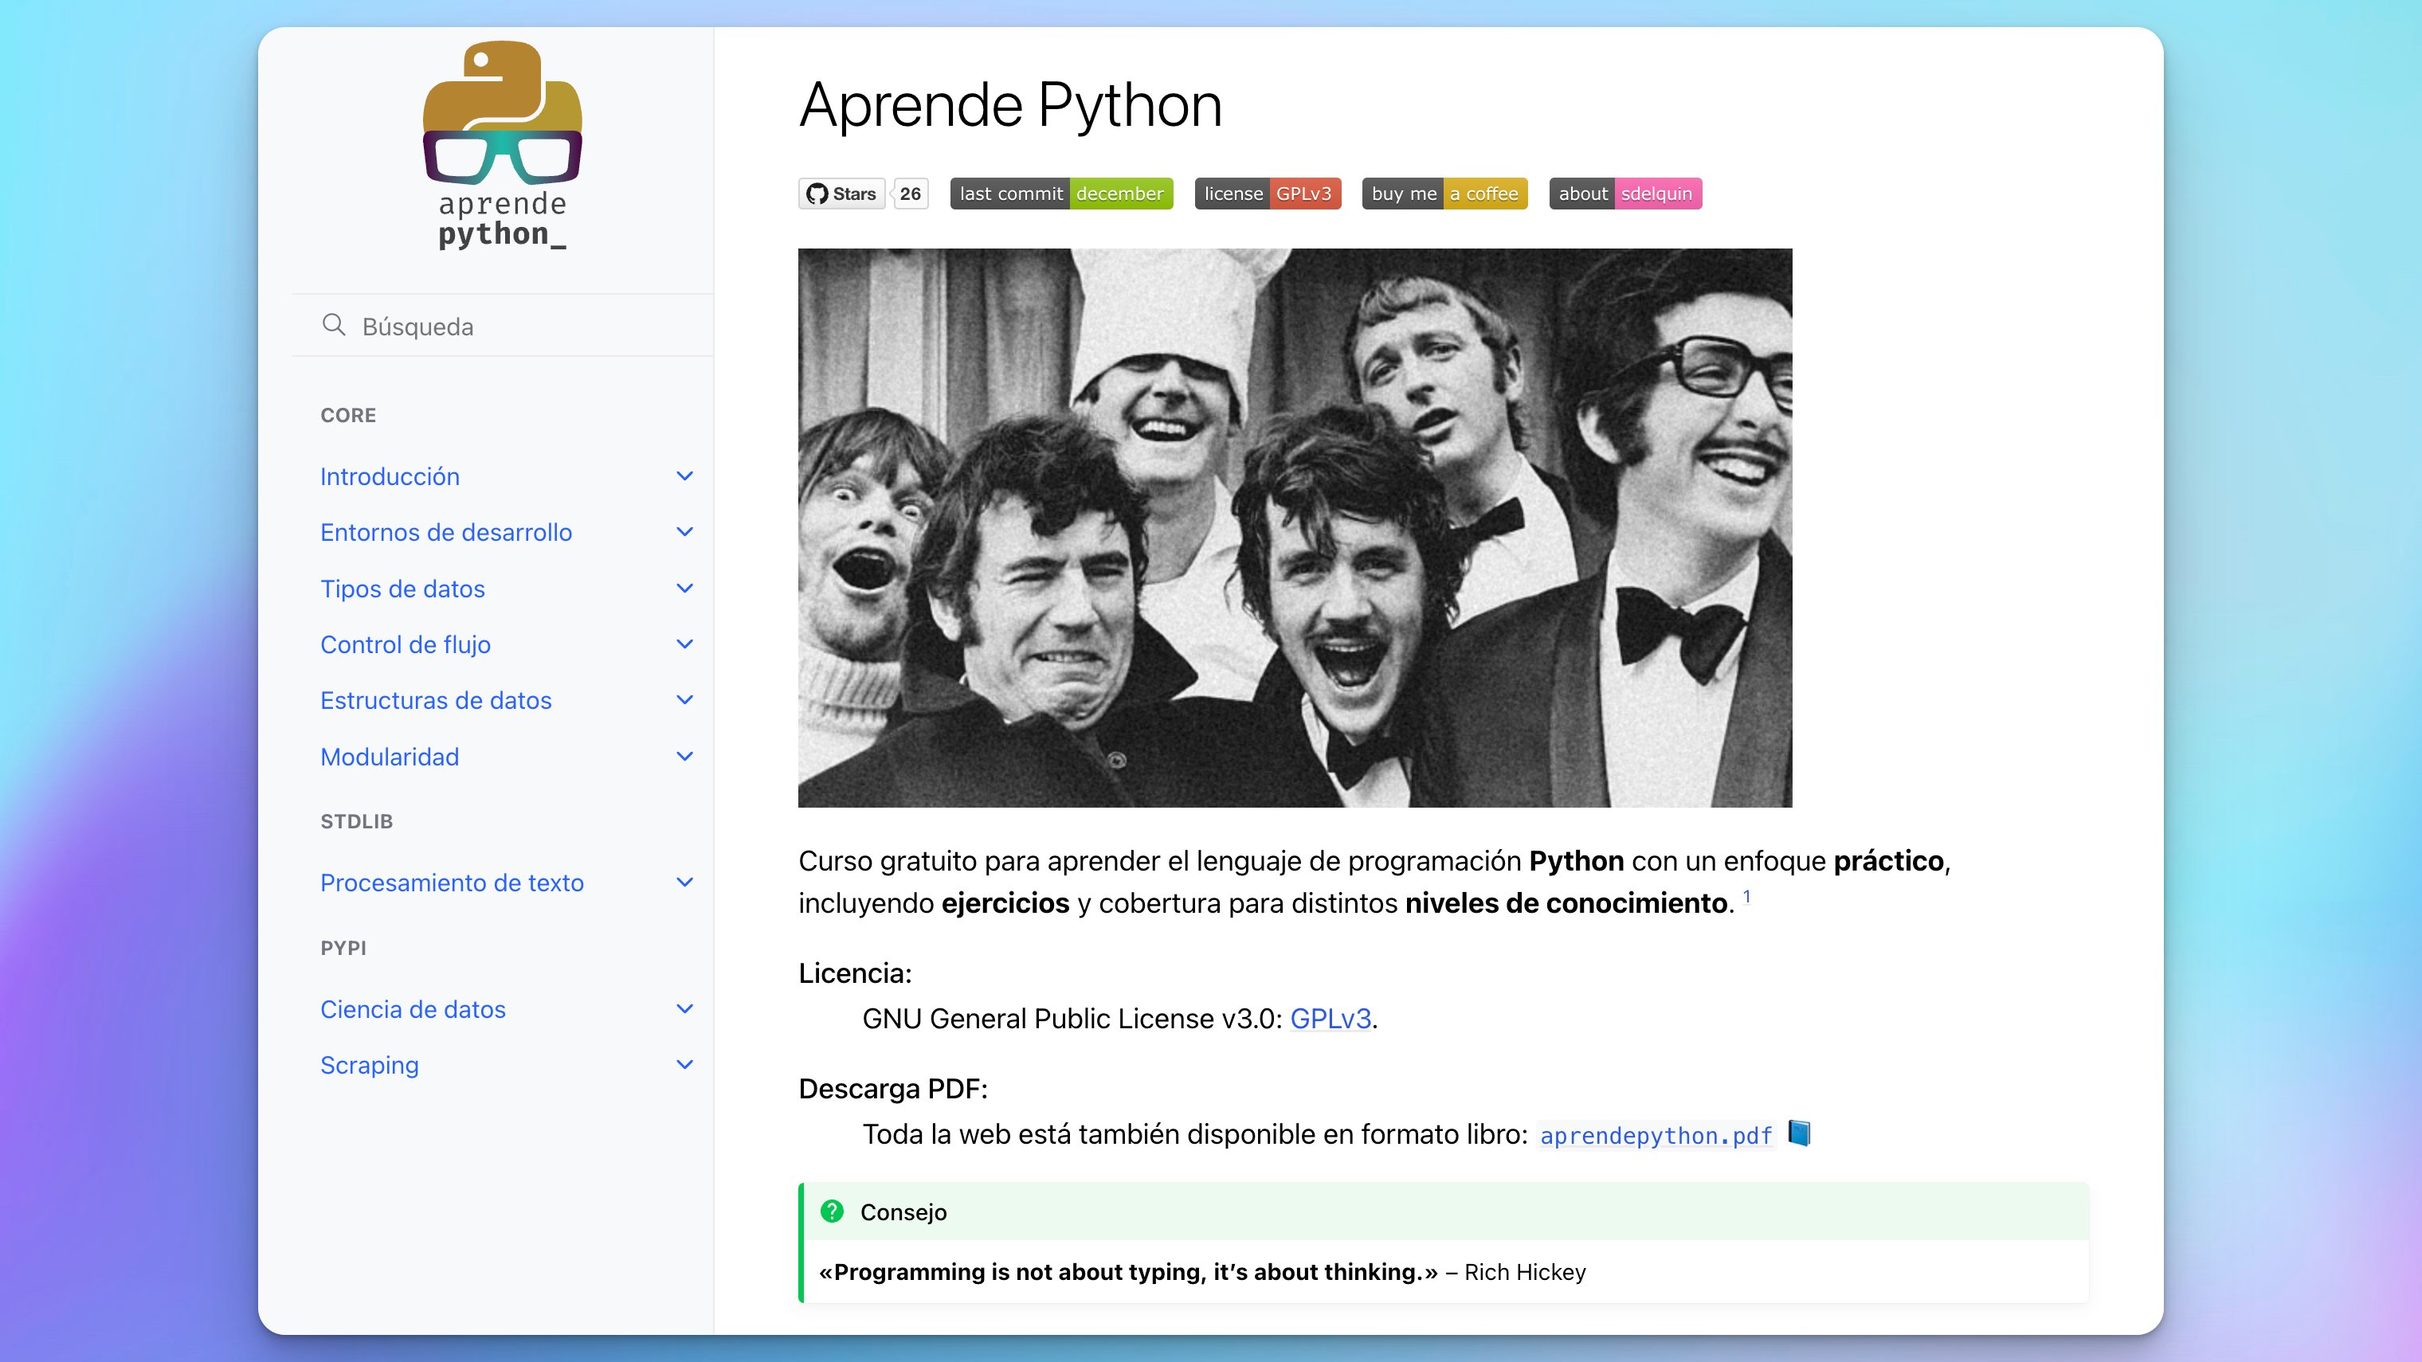Expand the Introducción section
This screenshot has width=2422, height=1362.
[x=684, y=476]
